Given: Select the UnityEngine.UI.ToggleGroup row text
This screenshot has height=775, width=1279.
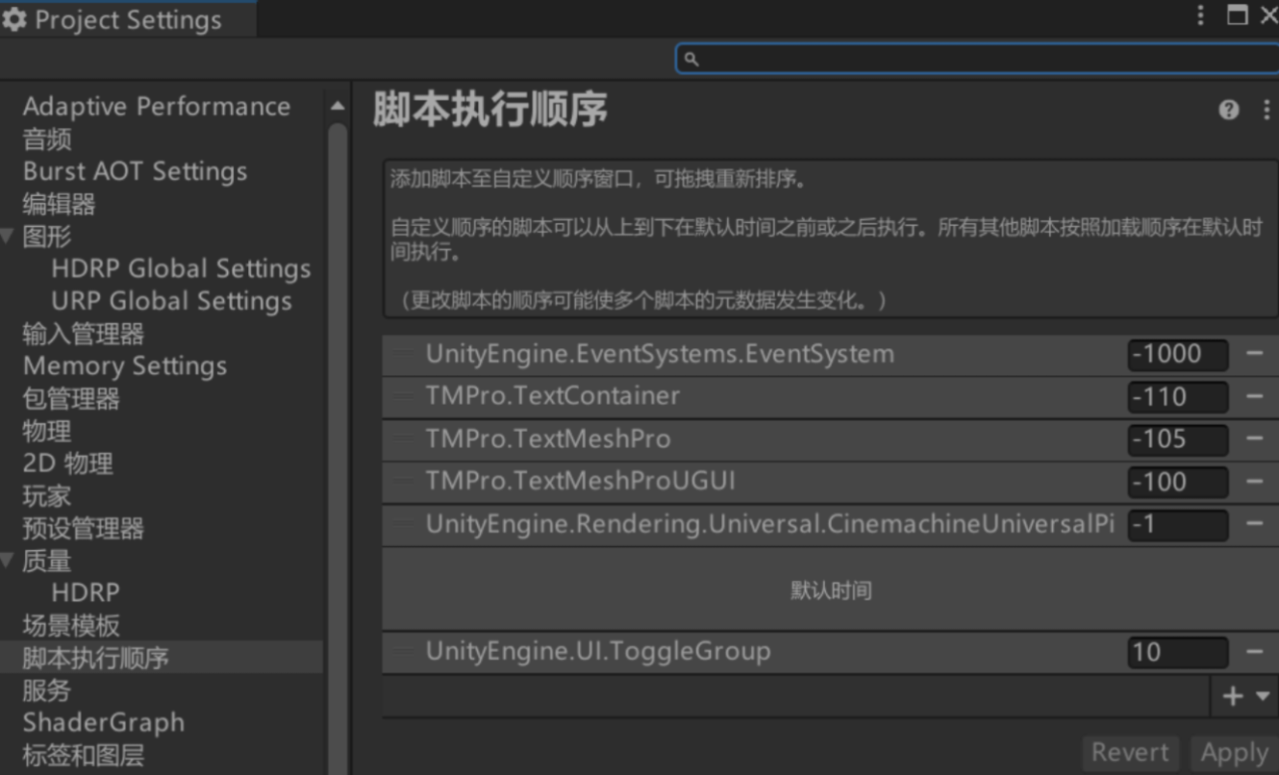Looking at the screenshot, I should [x=598, y=651].
